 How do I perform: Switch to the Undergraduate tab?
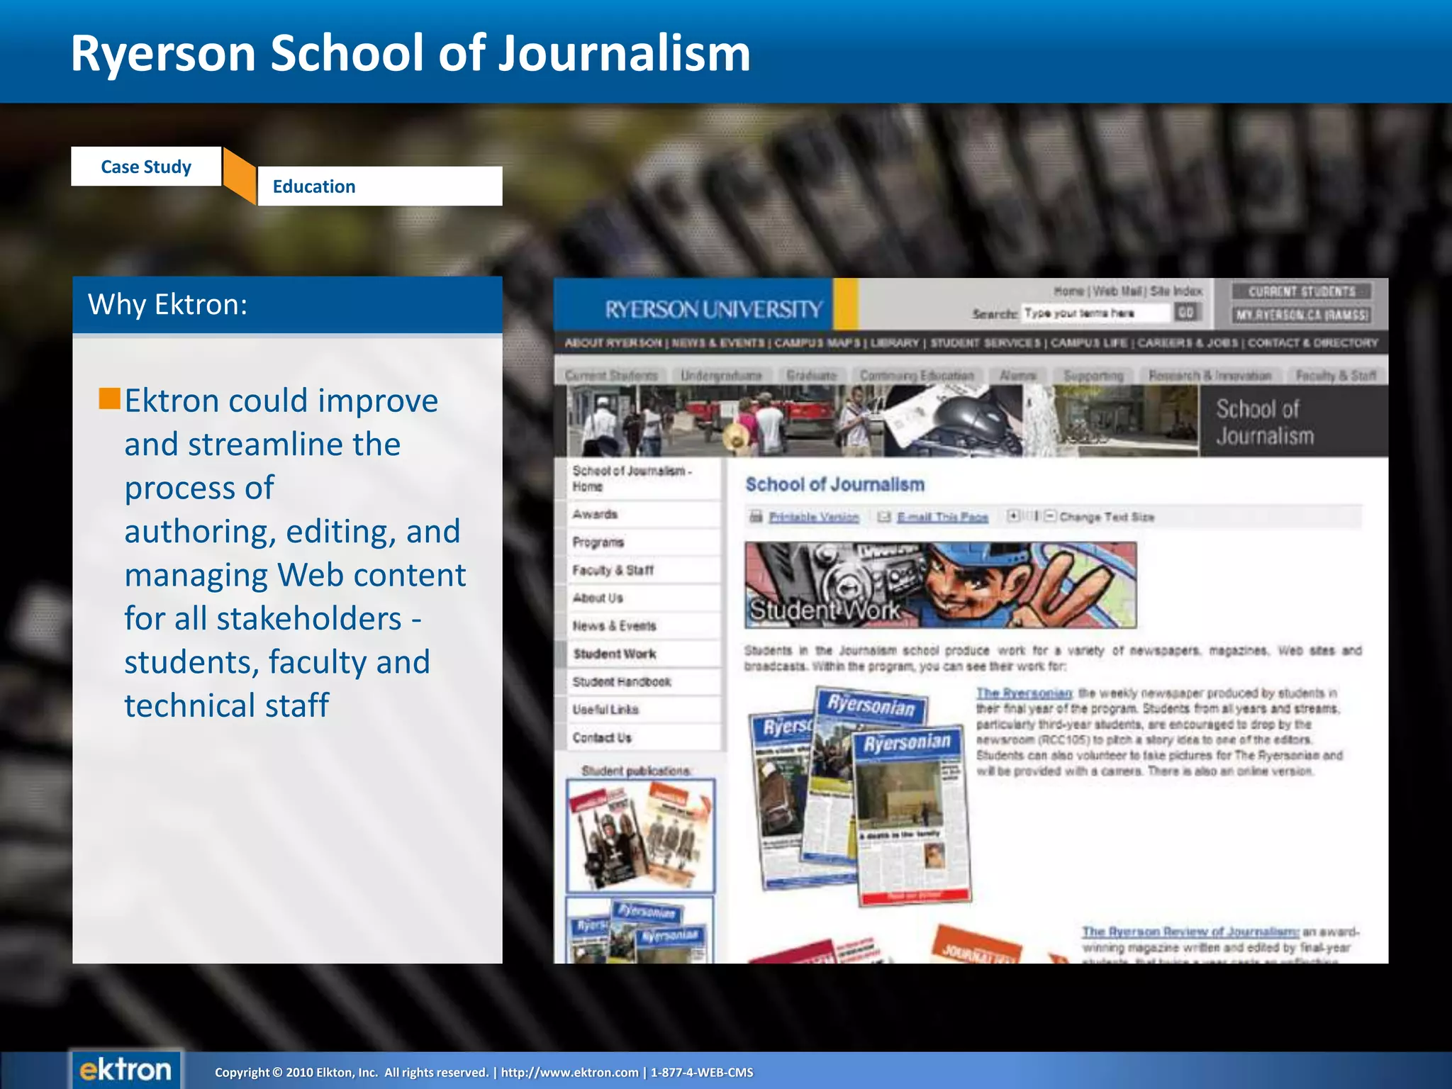pyautogui.click(x=721, y=375)
